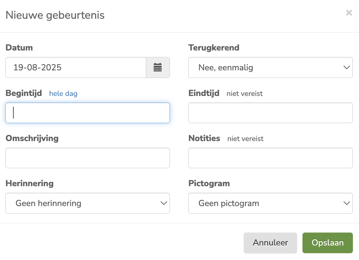The width and height of the screenshot is (359, 260).
Task: Click the Herinnering field label
Action: [x=29, y=183]
